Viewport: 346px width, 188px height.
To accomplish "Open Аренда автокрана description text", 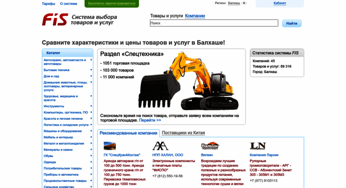I will coord(125,172).
